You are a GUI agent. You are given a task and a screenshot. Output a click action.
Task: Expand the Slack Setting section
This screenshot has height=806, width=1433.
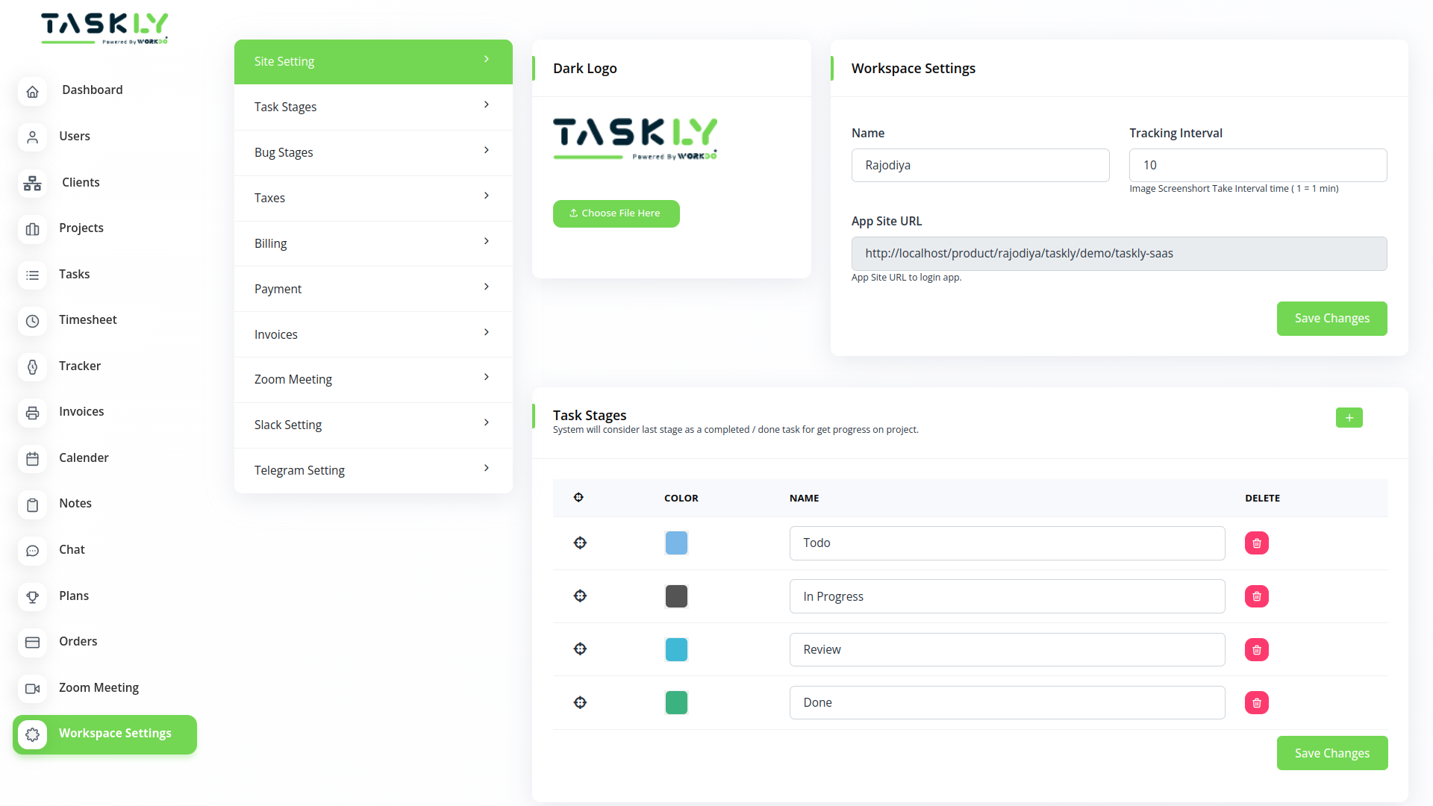click(372, 425)
